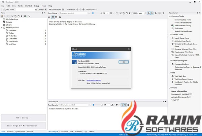Viewport: 202px width, 136px height.
Task: Open the File menu
Action: pos(3,6)
